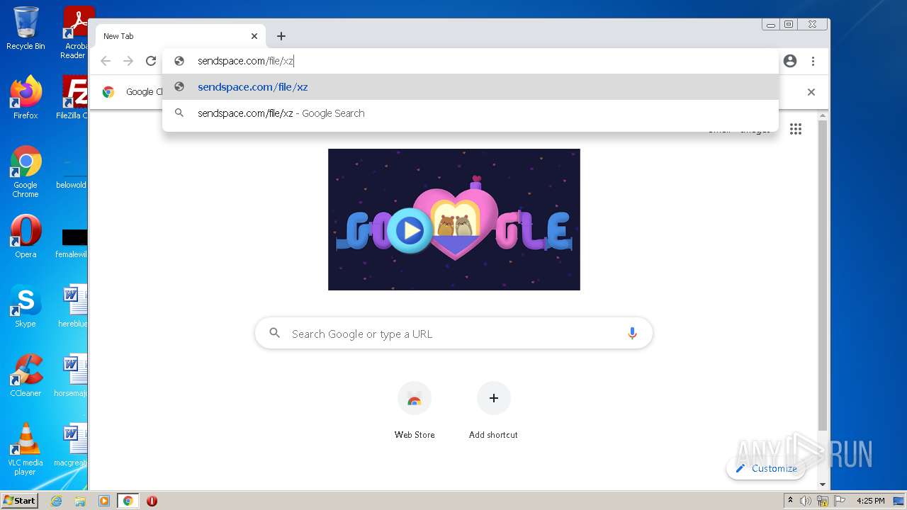Click the 4:25 PM taskbar clock
The image size is (907, 510).
(870, 501)
